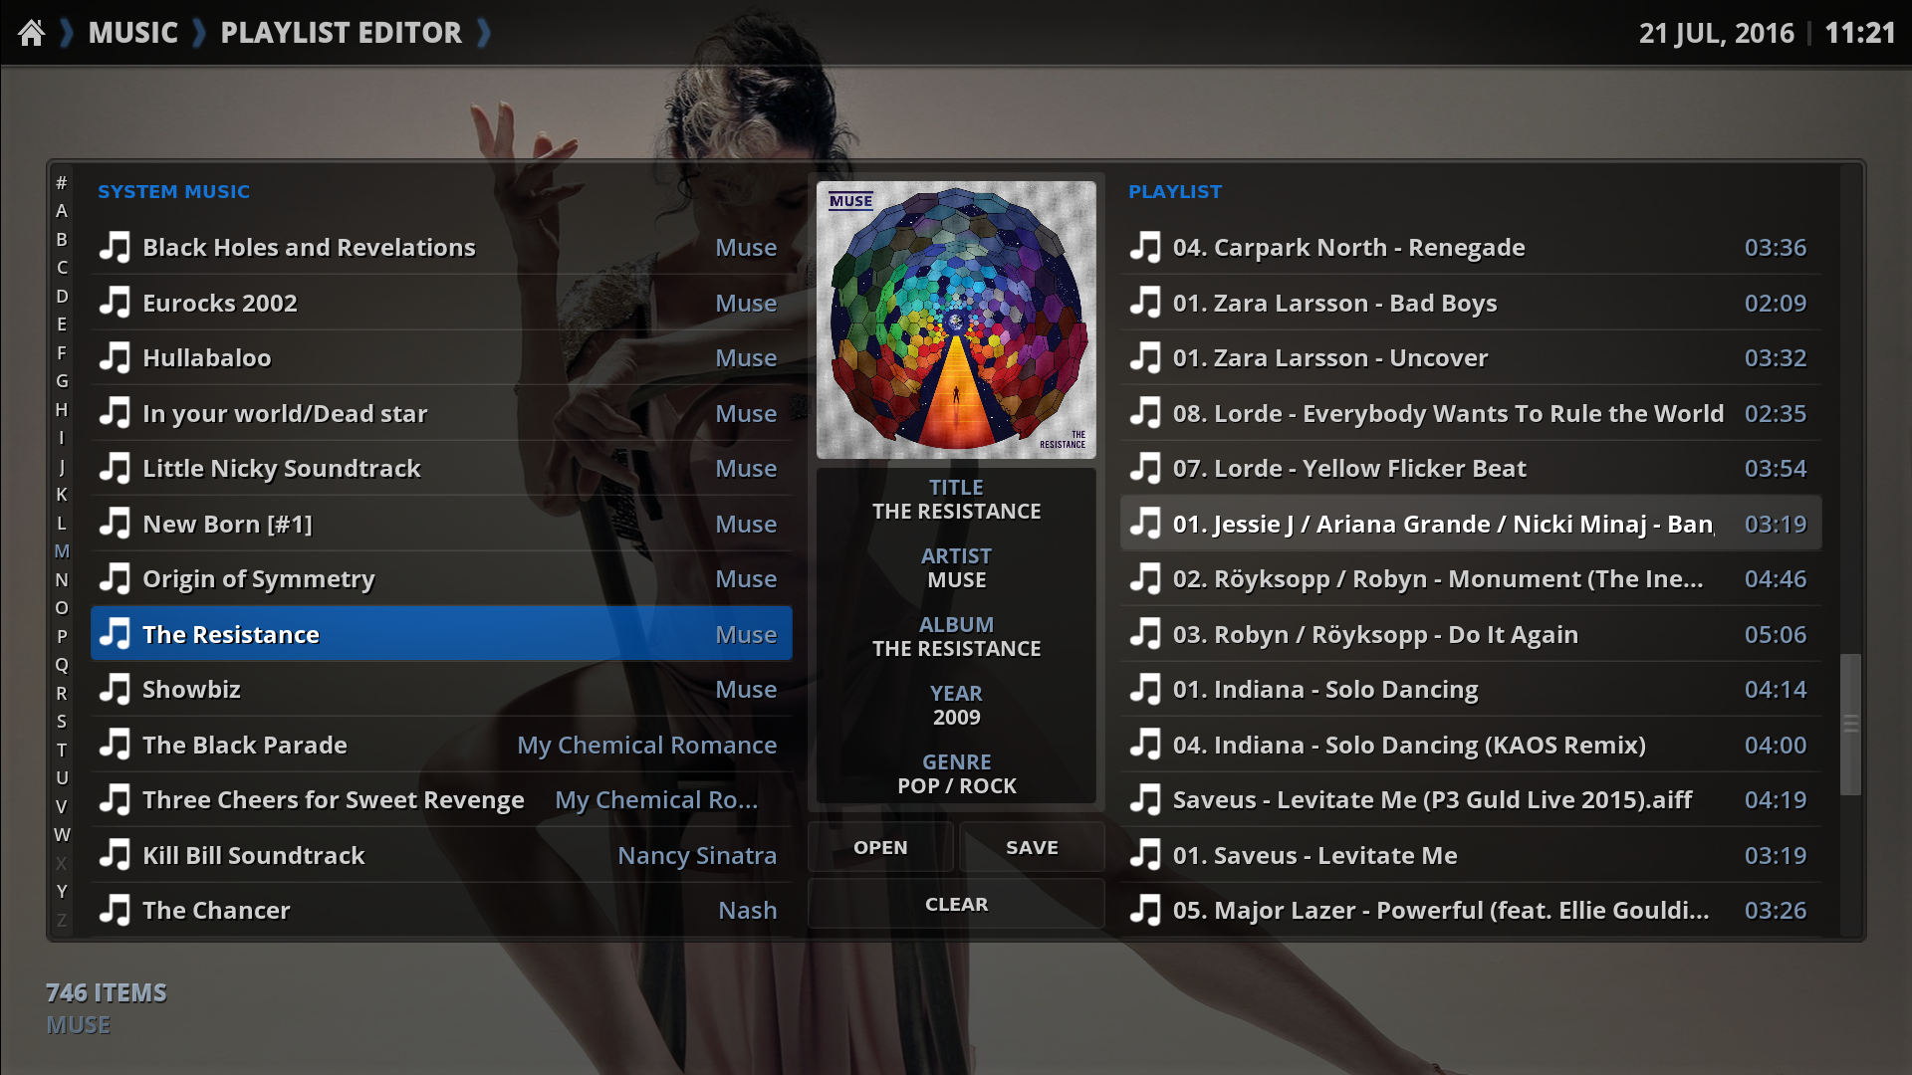Jump to letter T in alphabet index
The height and width of the screenshot is (1075, 1912).
click(62, 750)
